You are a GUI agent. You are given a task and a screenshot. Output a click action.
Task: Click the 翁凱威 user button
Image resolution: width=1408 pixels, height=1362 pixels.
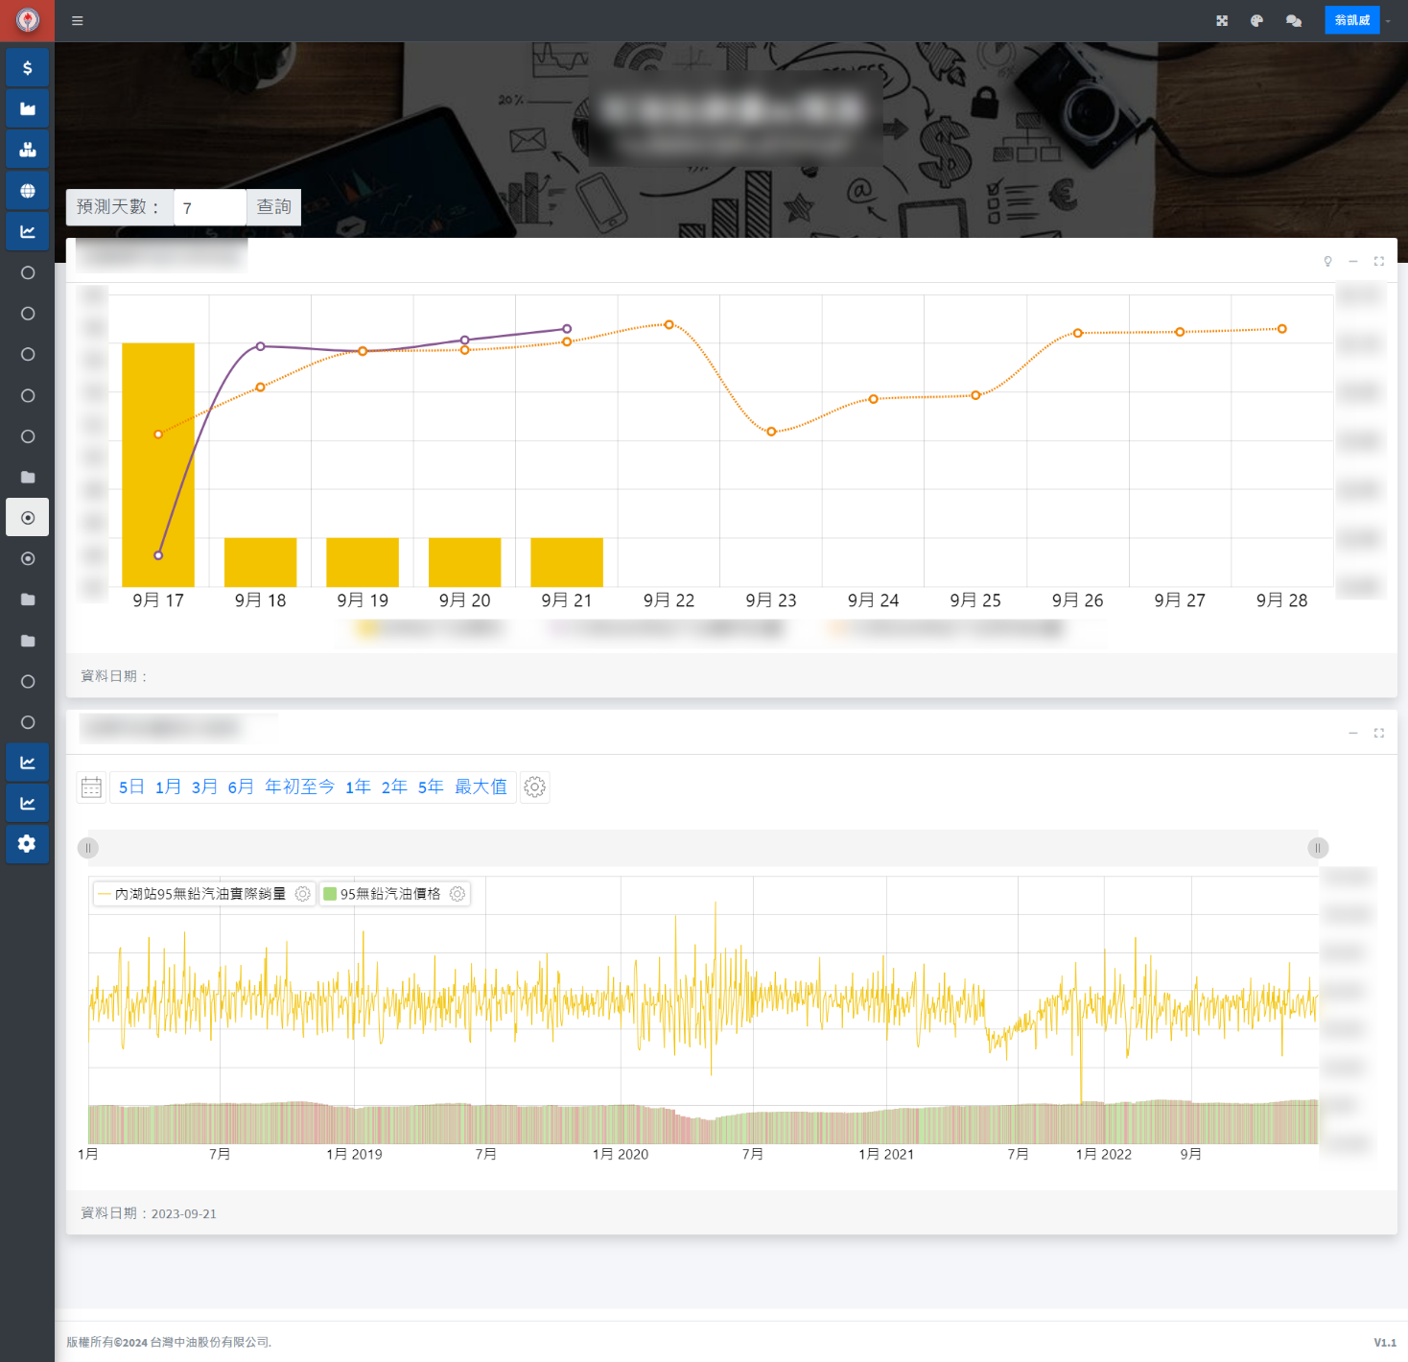pos(1352,20)
